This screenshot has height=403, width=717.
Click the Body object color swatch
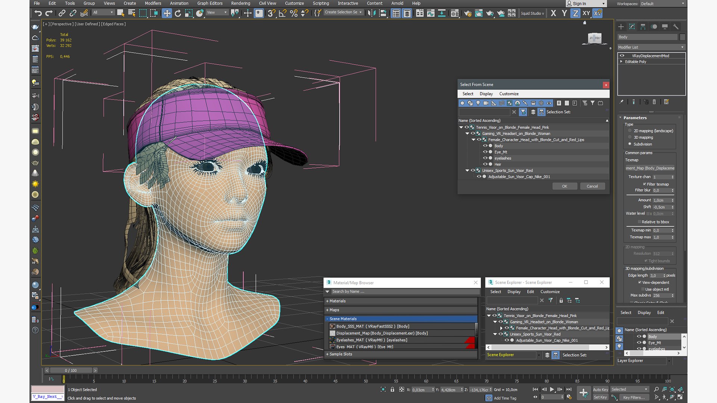682,37
